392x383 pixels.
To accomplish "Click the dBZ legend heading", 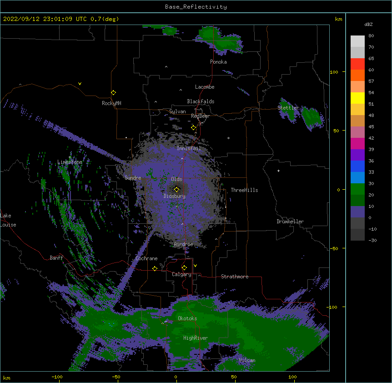I will [x=368, y=25].
